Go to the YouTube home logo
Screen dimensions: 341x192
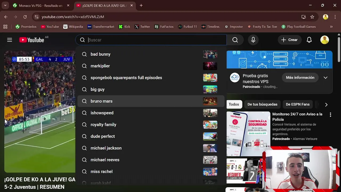pyautogui.click(x=31, y=40)
